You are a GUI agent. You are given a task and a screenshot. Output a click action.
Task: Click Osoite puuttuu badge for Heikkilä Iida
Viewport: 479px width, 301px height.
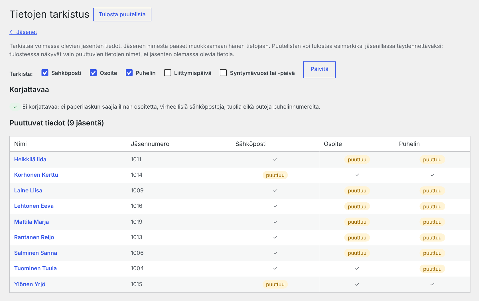[x=357, y=159]
